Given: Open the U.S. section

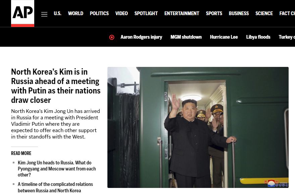Looking at the screenshot, I should click(x=58, y=13).
